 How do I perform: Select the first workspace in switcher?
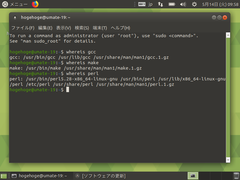point(193,176)
